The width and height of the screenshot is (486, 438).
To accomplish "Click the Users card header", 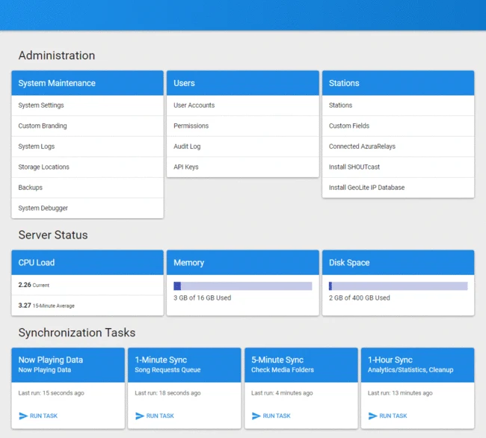I will [243, 83].
